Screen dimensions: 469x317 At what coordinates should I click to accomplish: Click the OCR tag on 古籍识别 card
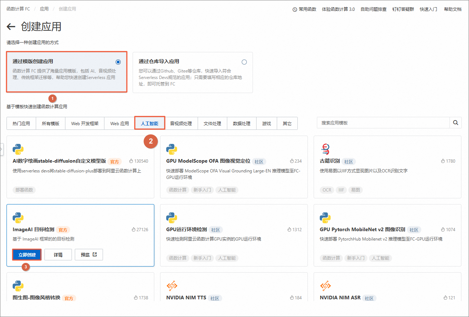pos(327,190)
